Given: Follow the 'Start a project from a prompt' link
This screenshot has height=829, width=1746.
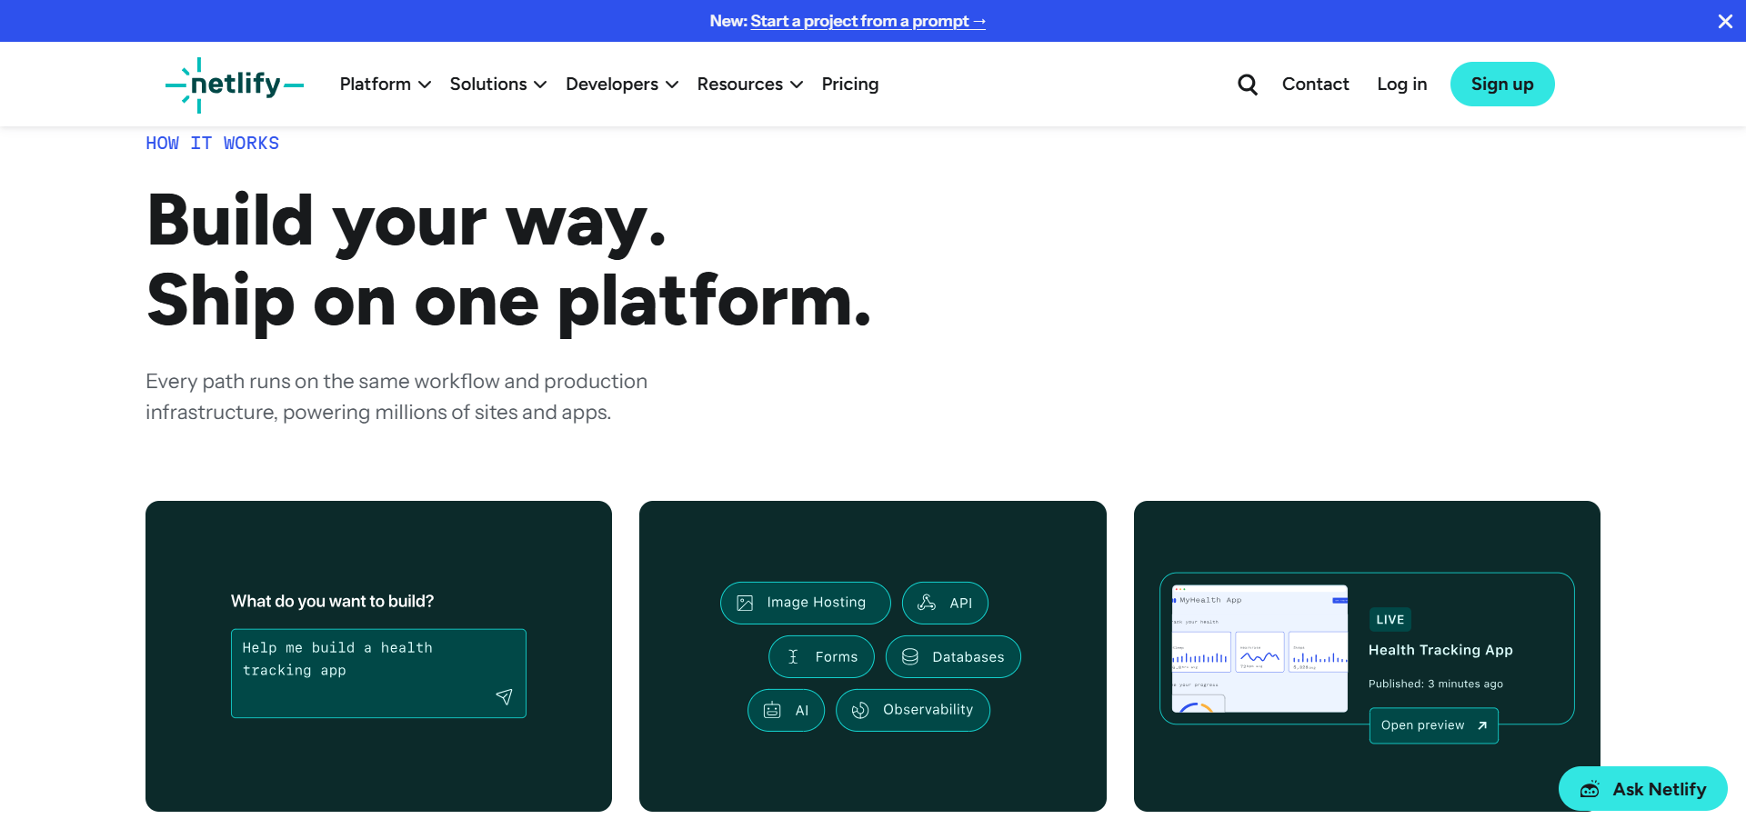Looking at the screenshot, I should tap(868, 21).
